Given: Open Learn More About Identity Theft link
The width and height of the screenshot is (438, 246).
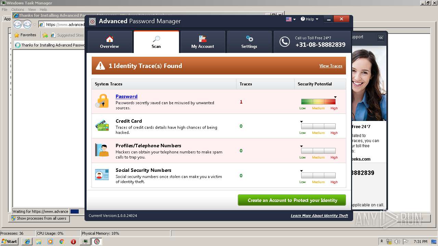Looking at the screenshot, I should 319,216.
